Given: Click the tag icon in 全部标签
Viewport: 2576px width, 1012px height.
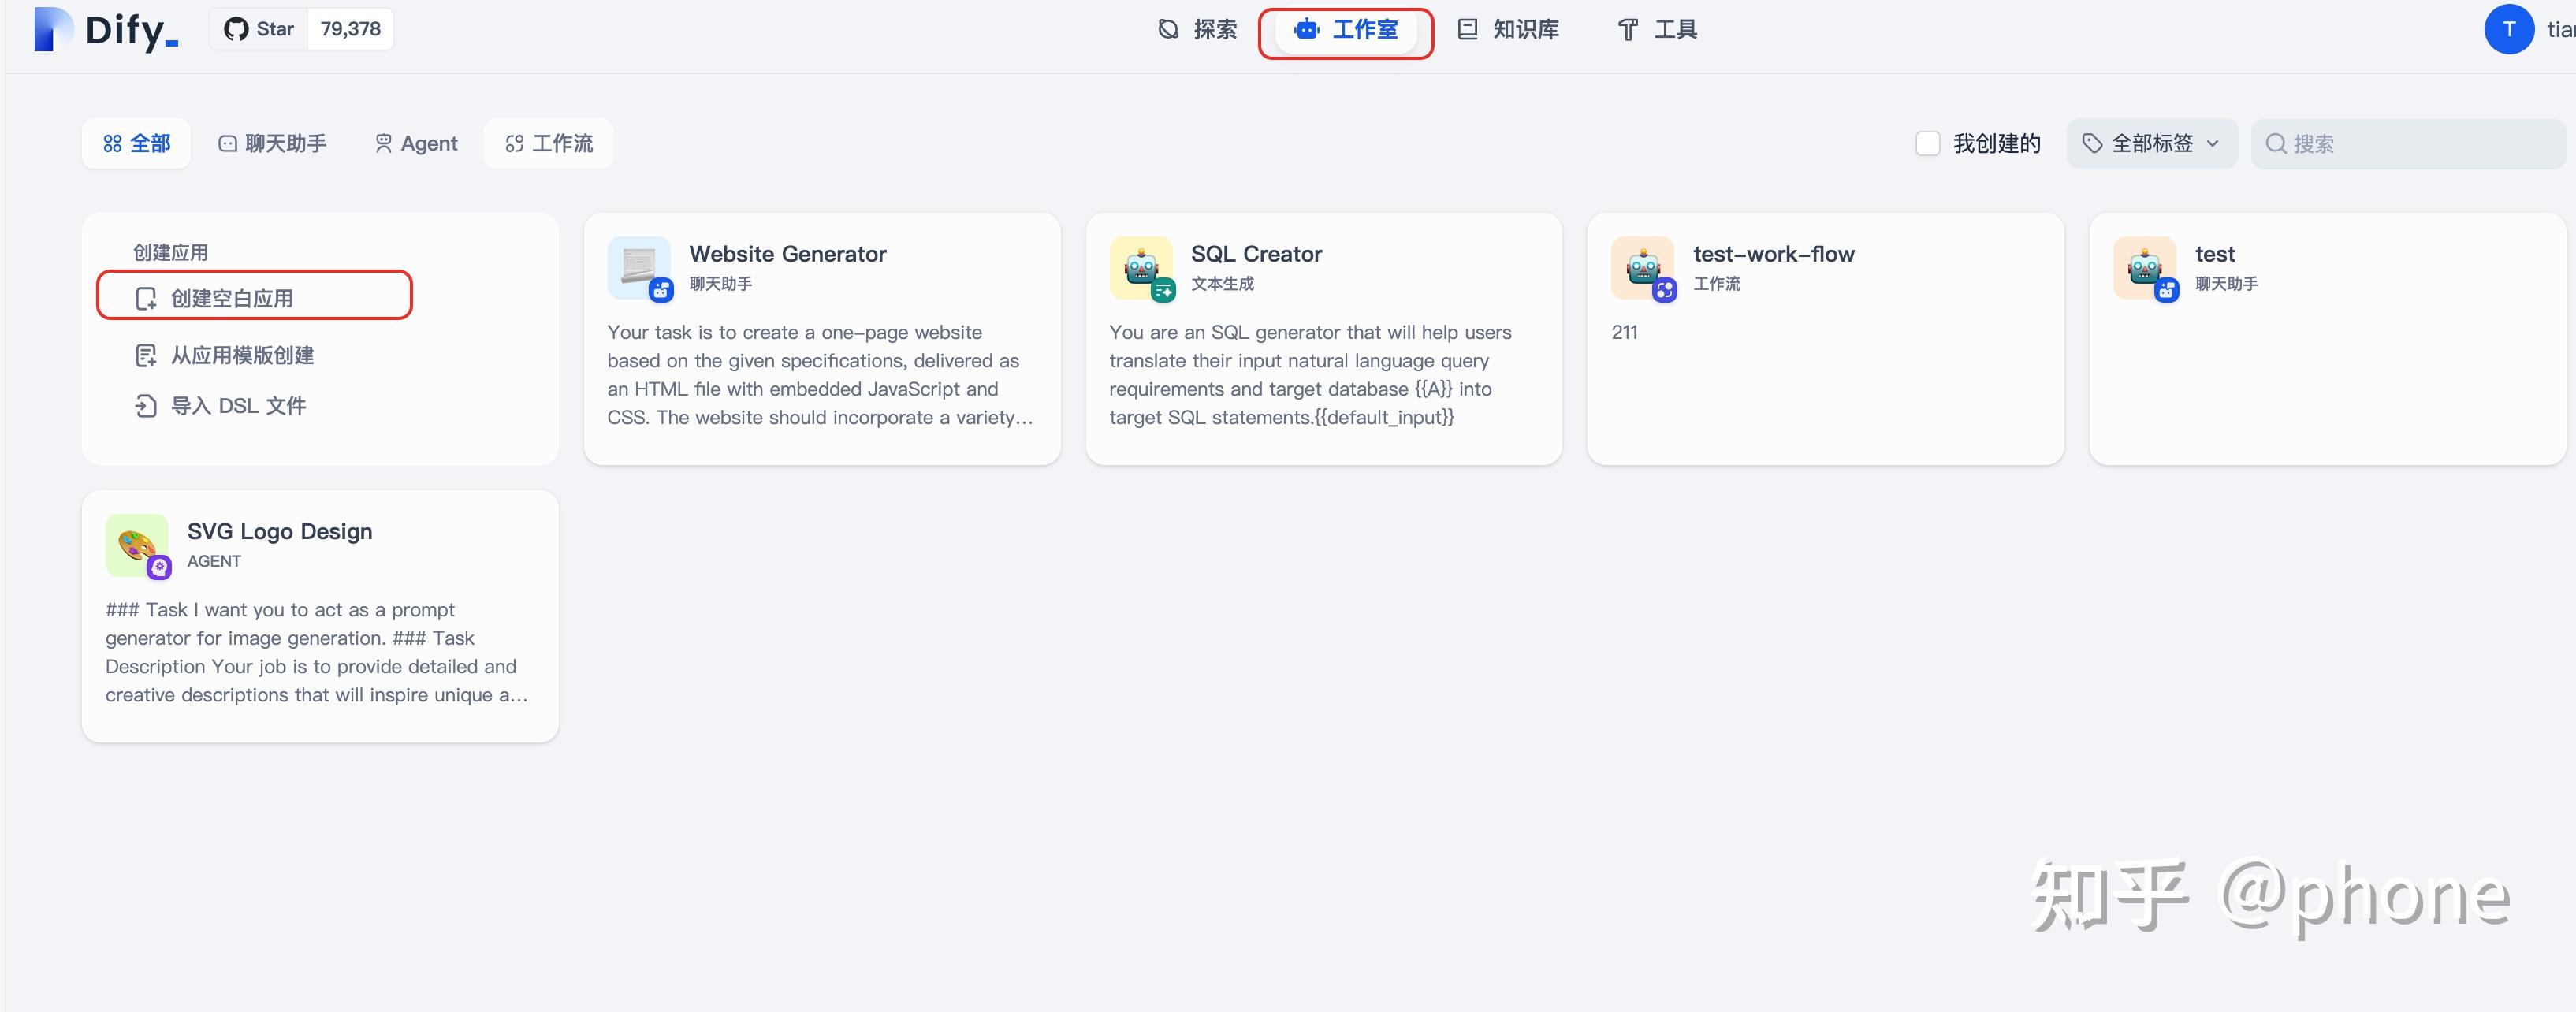Looking at the screenshot, I should (x=2092, y=144).
